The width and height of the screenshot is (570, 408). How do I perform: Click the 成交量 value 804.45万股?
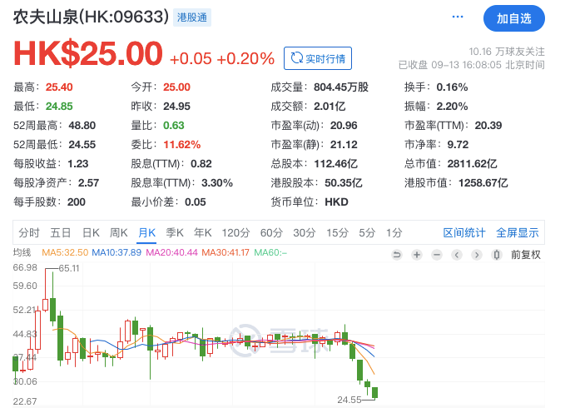(x=341, y=87)
